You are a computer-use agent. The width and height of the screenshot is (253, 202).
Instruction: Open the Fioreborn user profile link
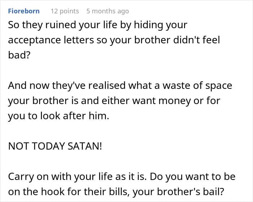pos(23,11)
